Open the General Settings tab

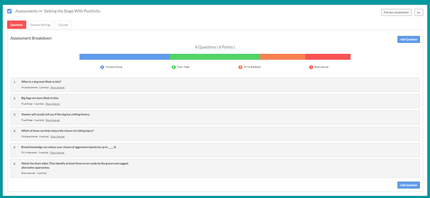pyautogui.click(x=40, y=25)
